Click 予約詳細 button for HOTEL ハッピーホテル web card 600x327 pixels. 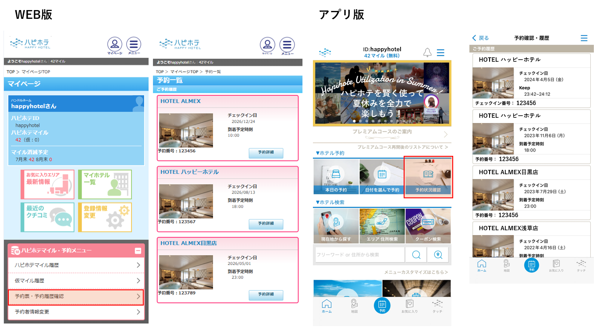[x=266, y=224]
